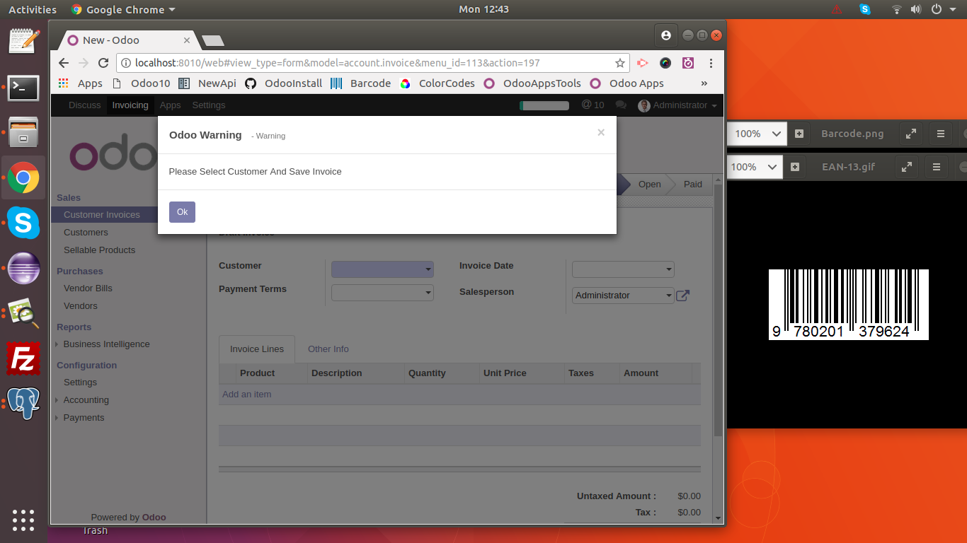This screenshot has width=967, height=543.
Task: Open the OdooAppsTools bookmark
Action: [532, 83]
